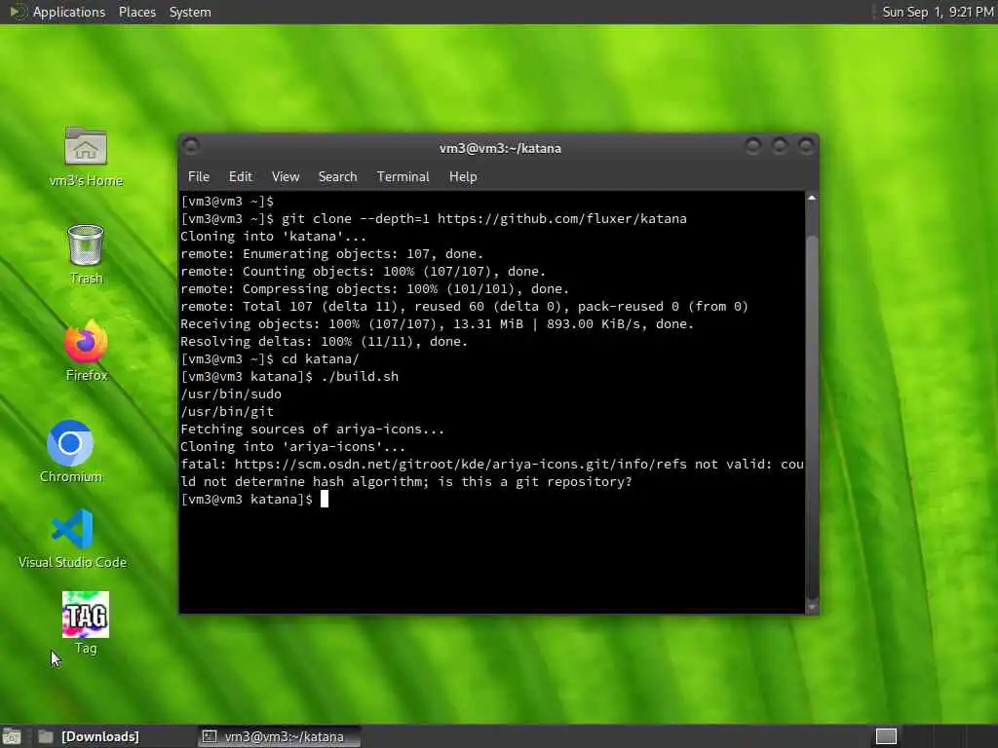Image resolution: width=998 pixels, height=748 pixels.
Task: Close the terminal window
Action: (806, 147)
